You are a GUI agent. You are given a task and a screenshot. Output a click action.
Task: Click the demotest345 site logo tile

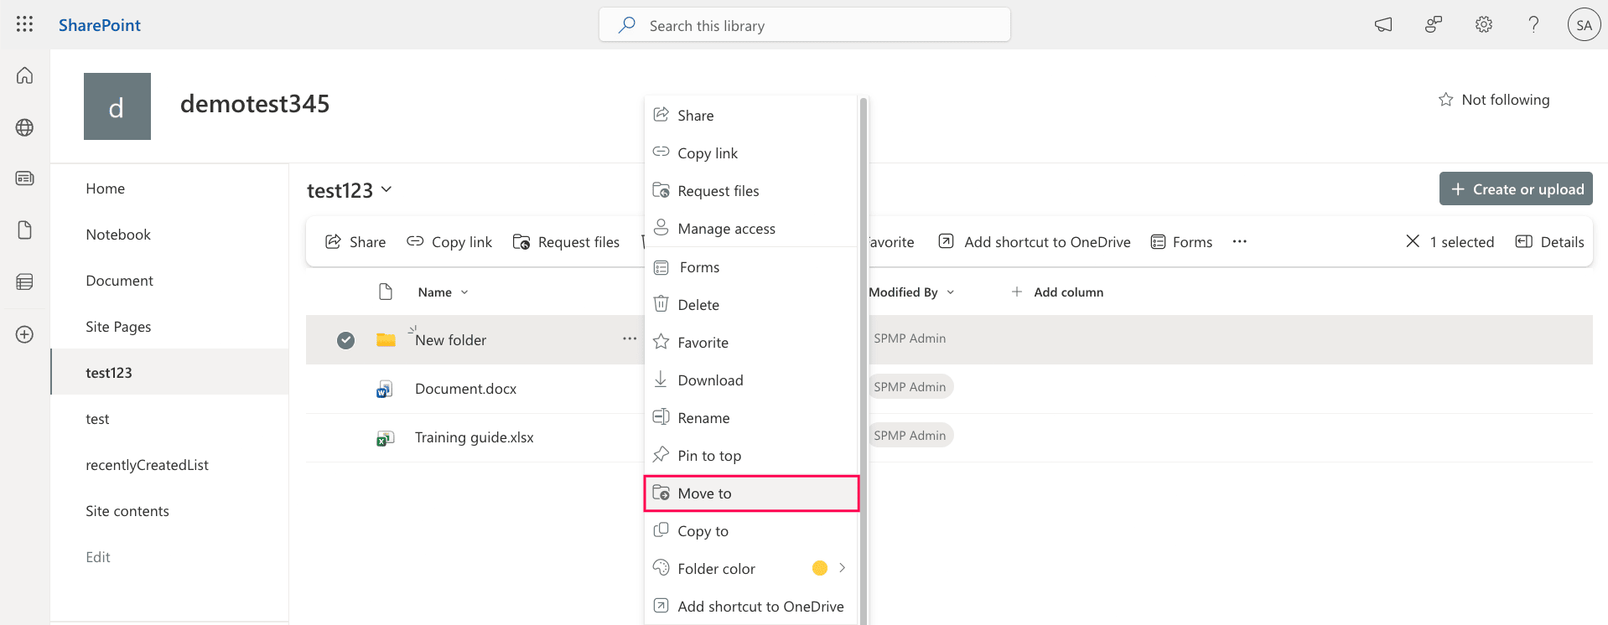pyautogui.click(x=117, y=106)
